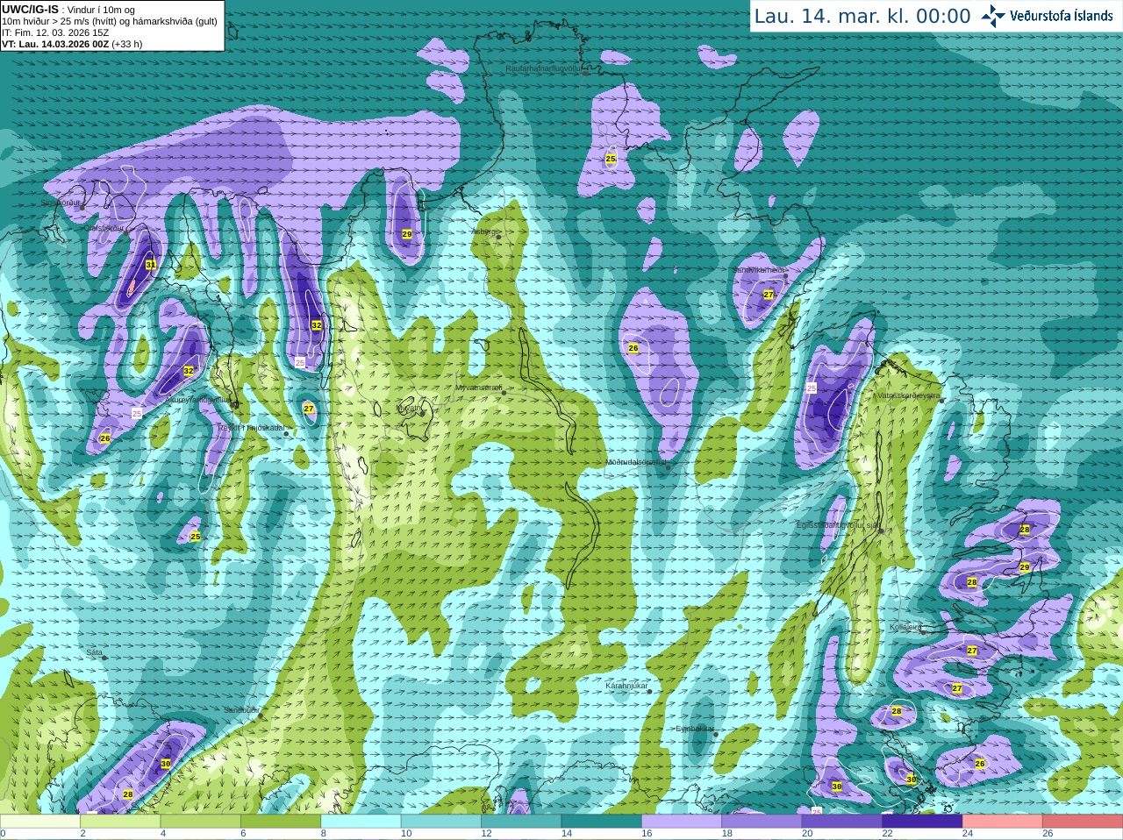Click the yellow 27 gust marker east of Reykir í Fnjóskadal
The width and height of the screenshot is (1123, 840).
[309, 409]
